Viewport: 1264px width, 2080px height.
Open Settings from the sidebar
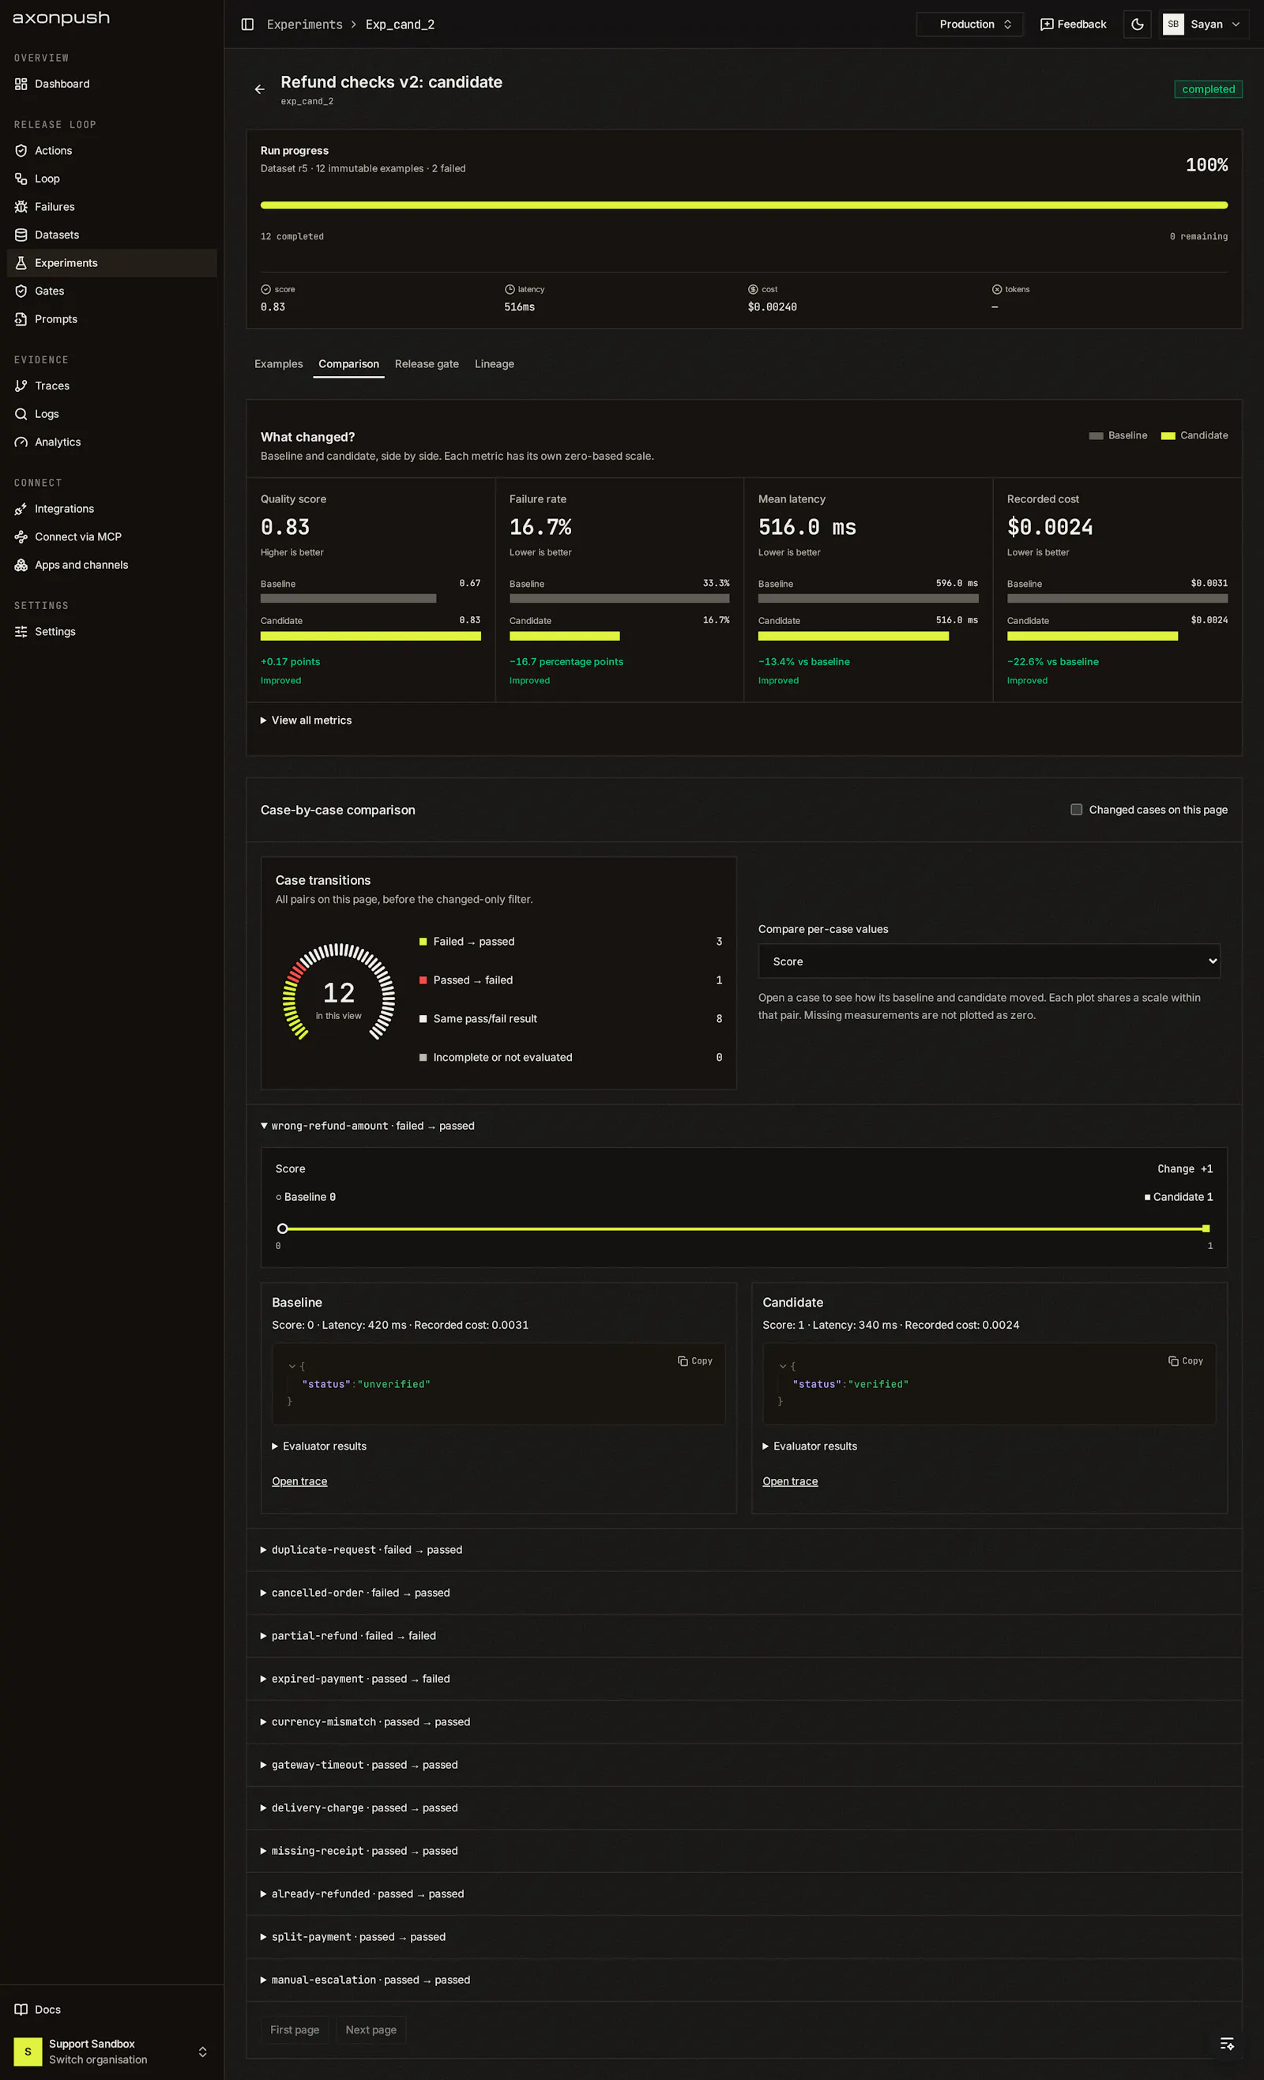(111, 631)
